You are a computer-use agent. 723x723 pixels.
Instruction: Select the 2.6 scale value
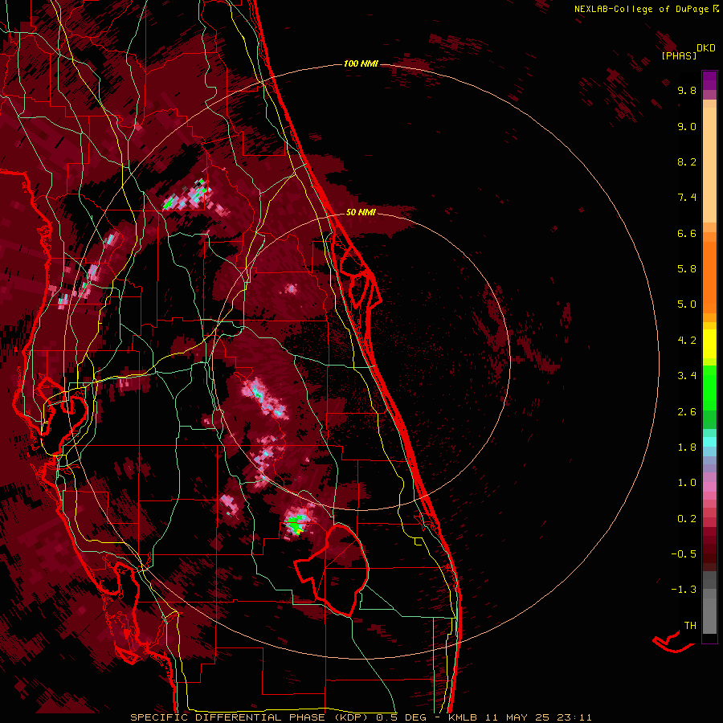tap(687, 412)
